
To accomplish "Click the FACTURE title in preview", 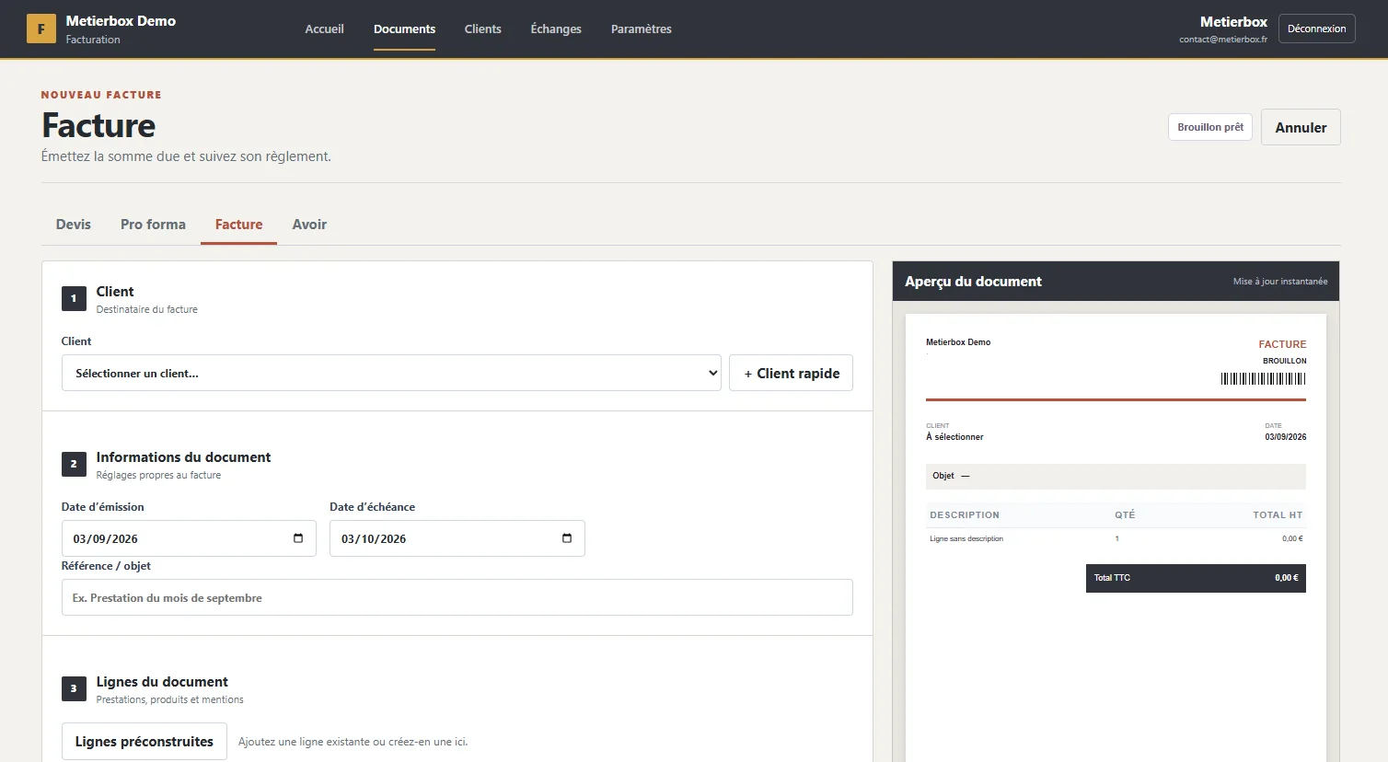I will tap(1282, 344).
